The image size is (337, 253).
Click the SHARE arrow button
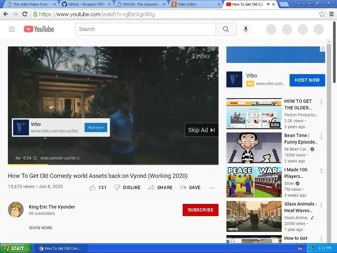[160, 187]
